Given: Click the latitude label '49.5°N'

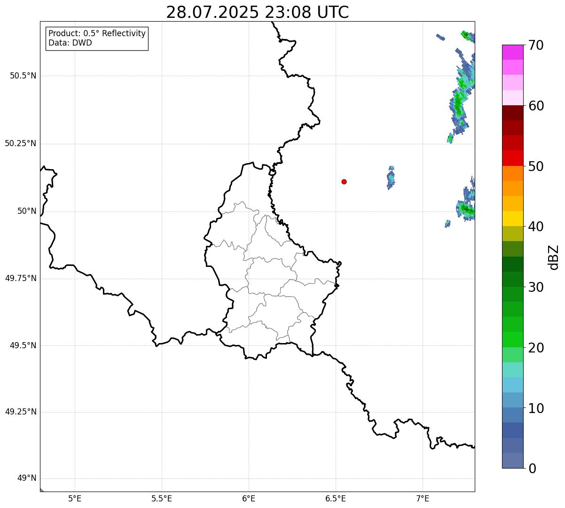Looking at the screenshot, I should point(23,345).
